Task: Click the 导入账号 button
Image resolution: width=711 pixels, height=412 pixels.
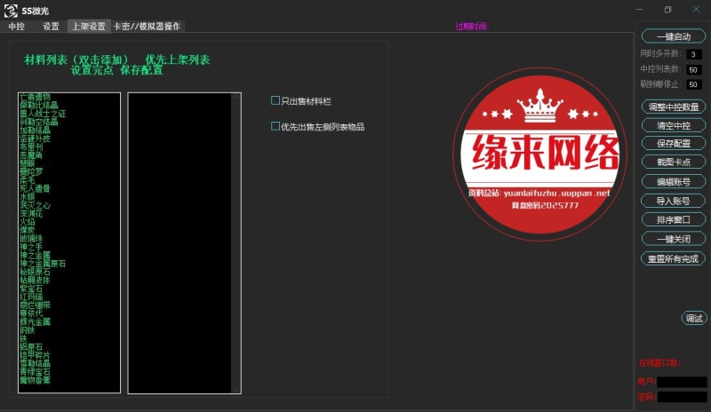Action: tap(674, 201)
